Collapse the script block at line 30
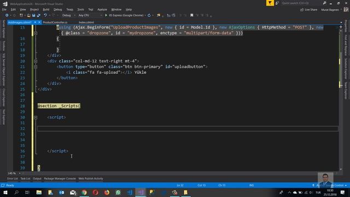The width and height of the screenshot is (350, 197). (36, 117)
